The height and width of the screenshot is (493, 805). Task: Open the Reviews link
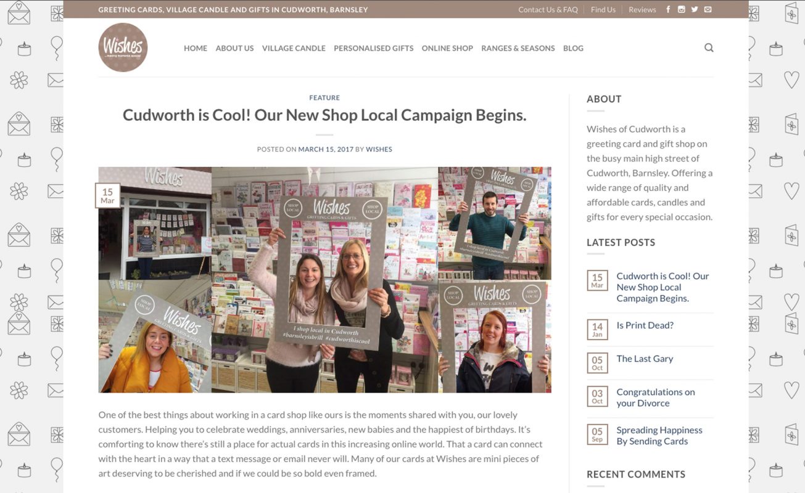(642, 9)
